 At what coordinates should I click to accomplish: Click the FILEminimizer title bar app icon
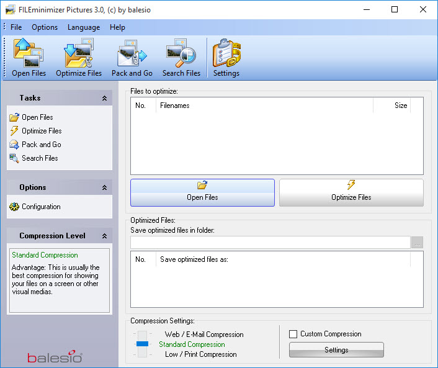11,10
